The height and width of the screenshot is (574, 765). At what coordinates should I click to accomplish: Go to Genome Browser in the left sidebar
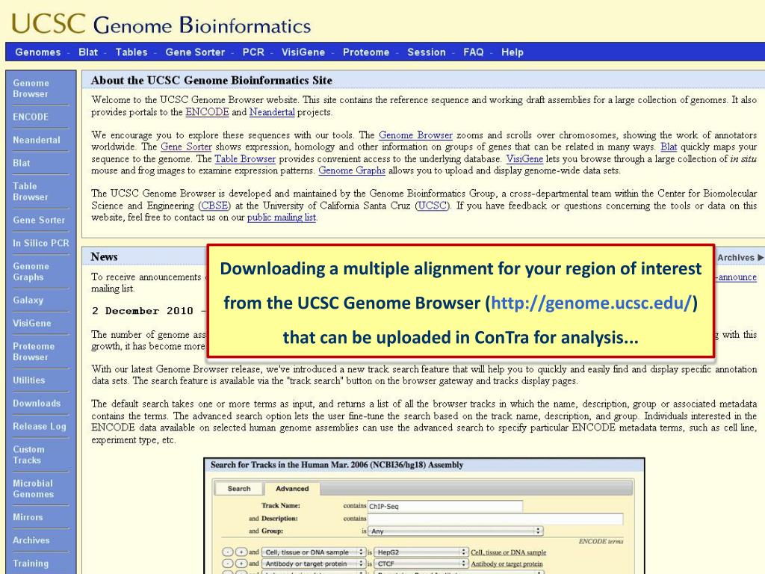[31, 88]
